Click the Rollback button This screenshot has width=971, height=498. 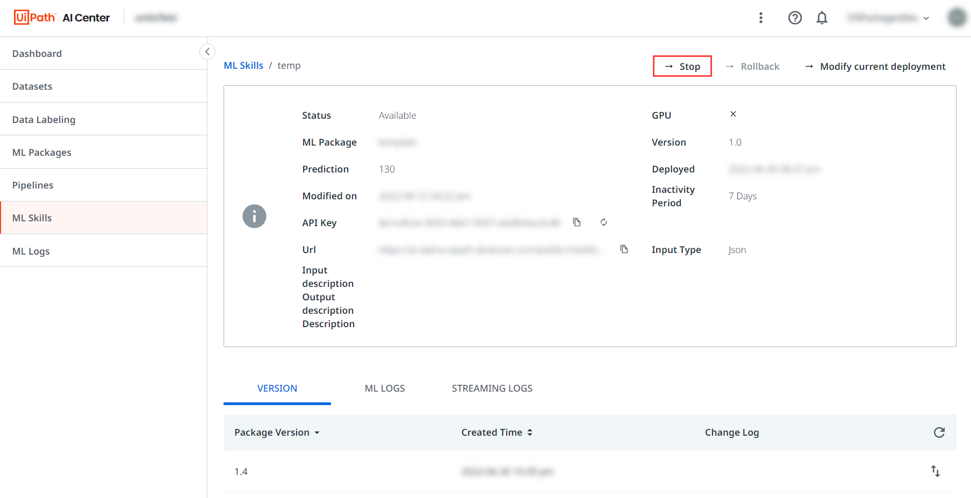pyautogui.click(x=752, y=67)
